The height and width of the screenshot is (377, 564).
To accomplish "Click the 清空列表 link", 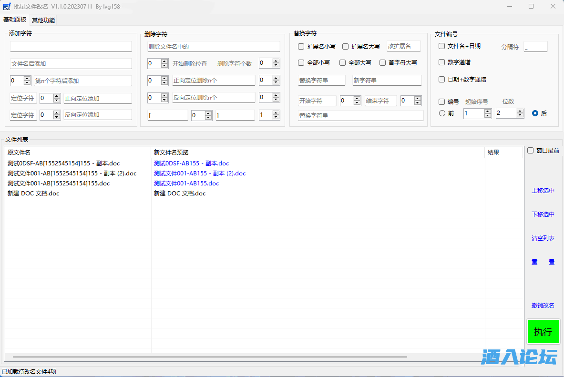I will (543, 238).
